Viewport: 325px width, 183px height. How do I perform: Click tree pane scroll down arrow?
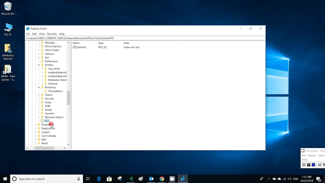tap(68, 145)
